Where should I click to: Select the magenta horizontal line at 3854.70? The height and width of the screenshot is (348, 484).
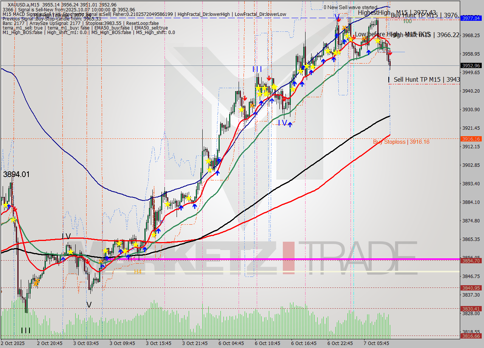[x=227, y=258]
